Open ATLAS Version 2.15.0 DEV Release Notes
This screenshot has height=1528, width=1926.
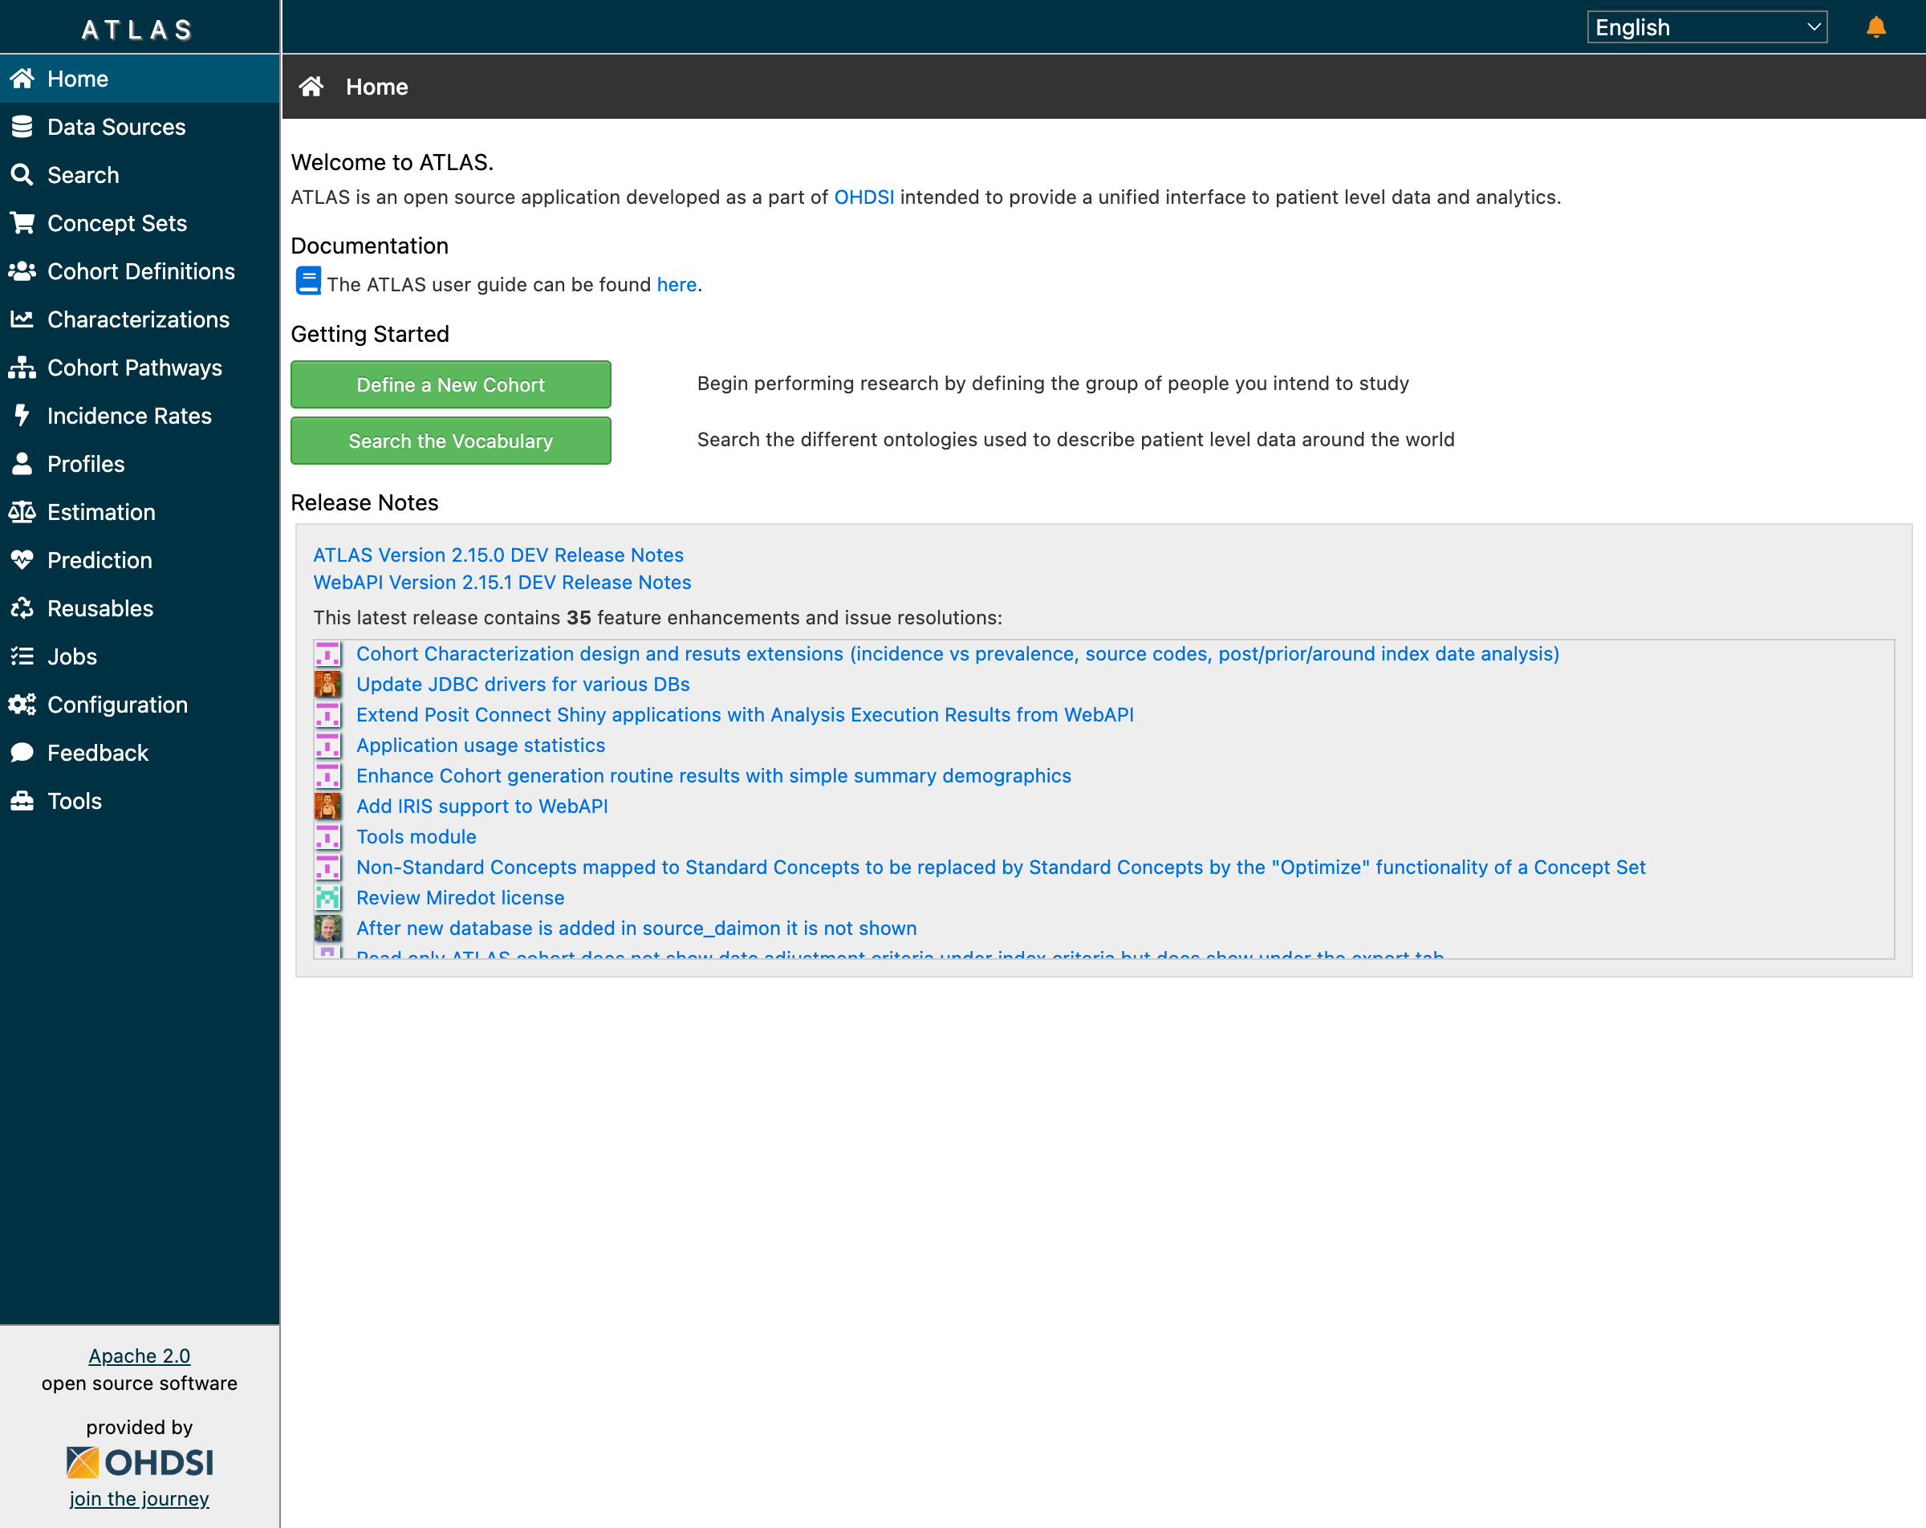pyautogui.click(x=498, y=555)
